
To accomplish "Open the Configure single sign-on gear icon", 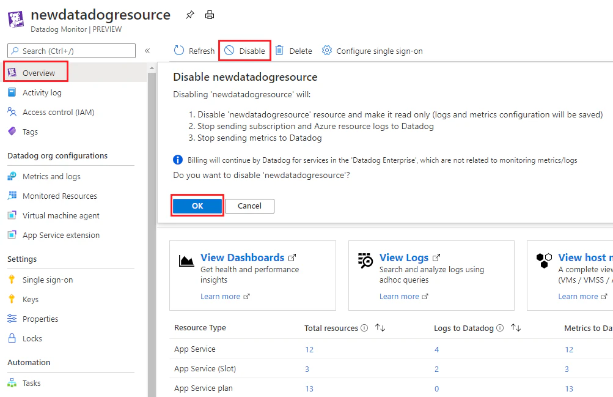I will pos(327,50).
